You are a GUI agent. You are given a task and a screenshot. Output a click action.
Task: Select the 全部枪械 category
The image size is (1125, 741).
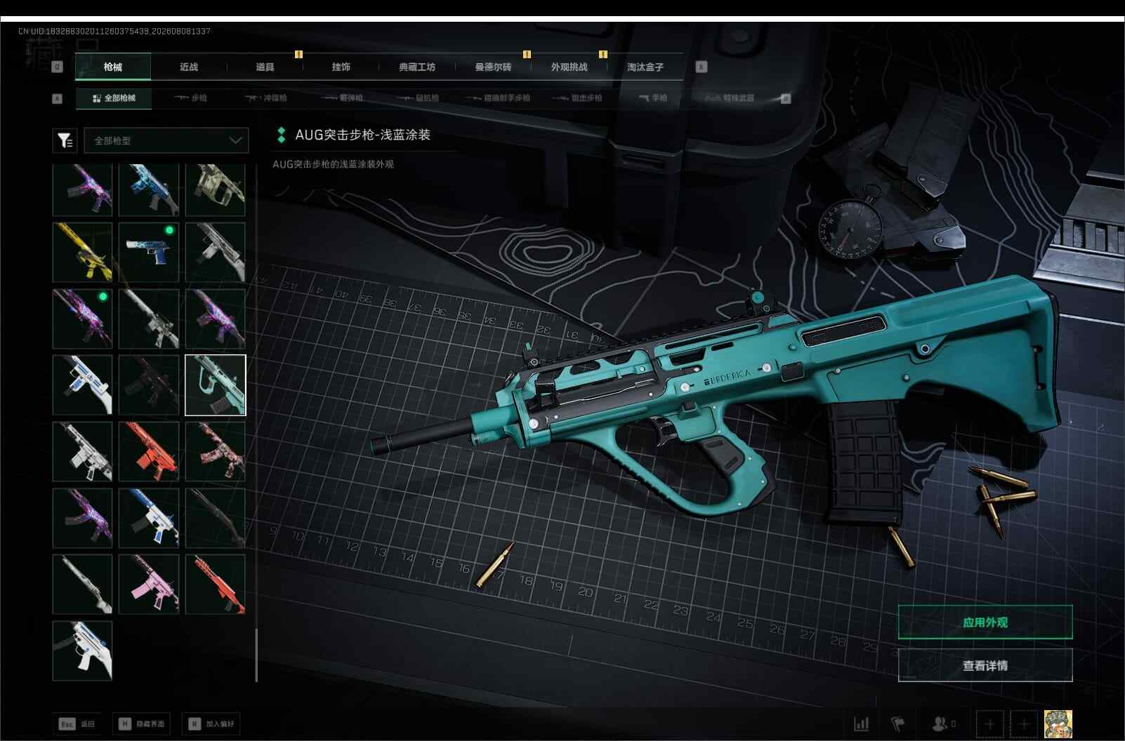click(x=114, y=98)
